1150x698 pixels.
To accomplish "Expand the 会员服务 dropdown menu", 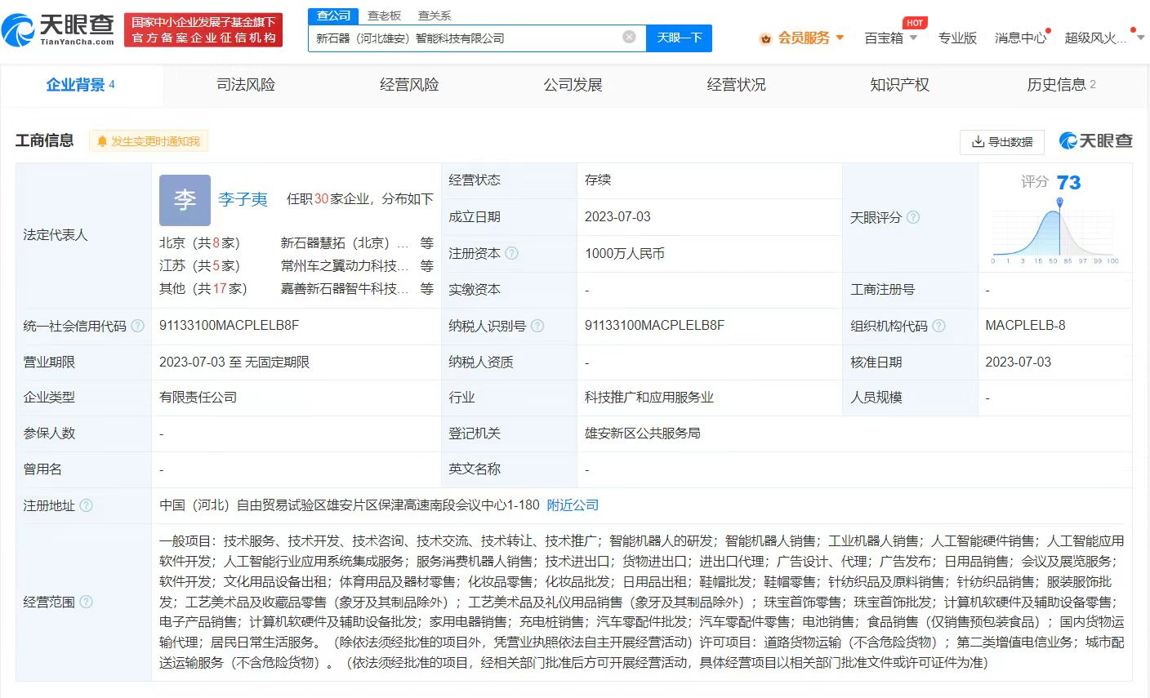I will pos(803,38).
